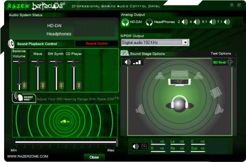Open the WWW.RAZERZONE.COM link
The image size is (246, 162).
tap(27, 156)
